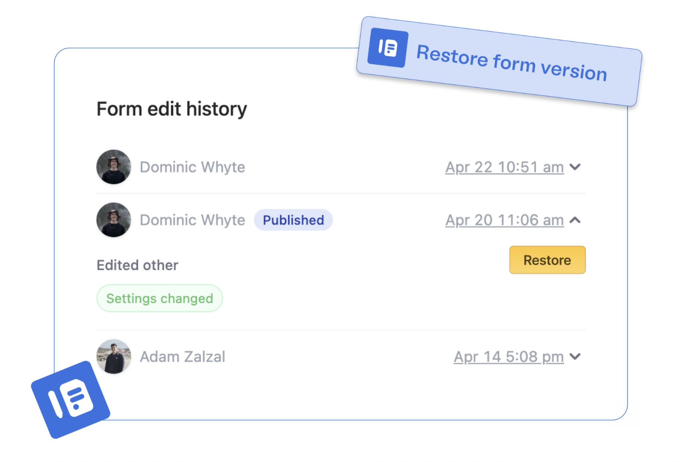Select the Form edit history heading
The height and width of the screenshot is (462, 688).
point(171,109)
